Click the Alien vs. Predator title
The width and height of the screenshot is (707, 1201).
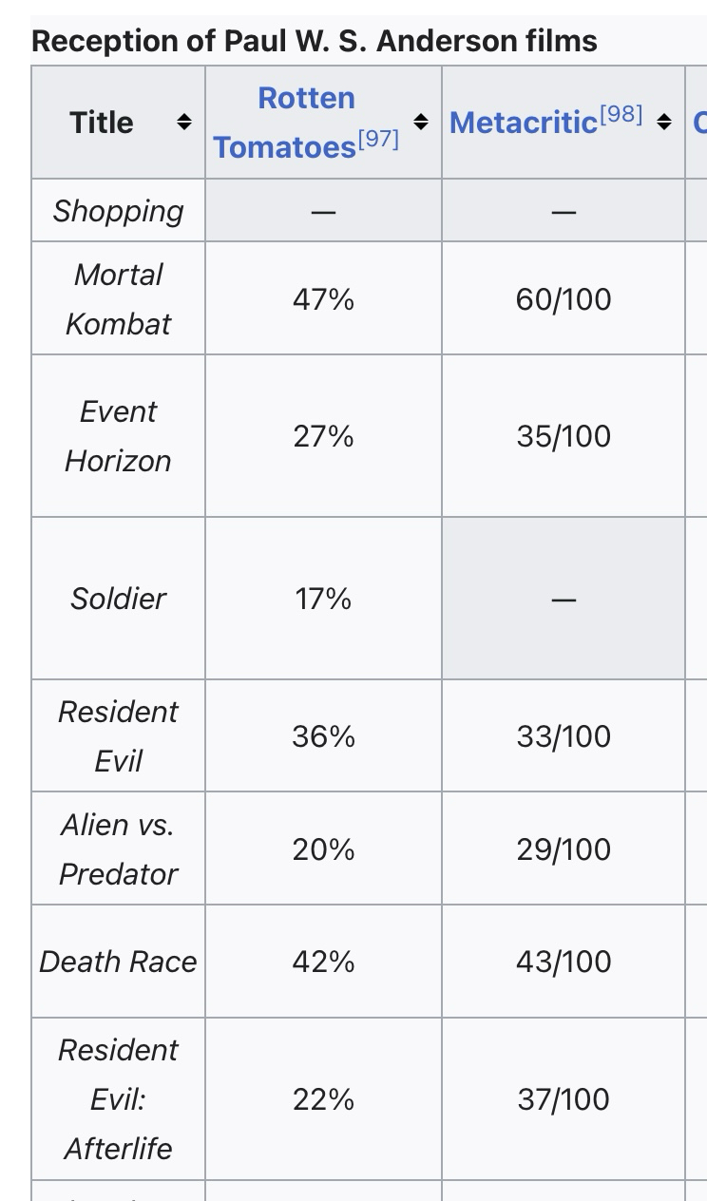pos(118,848)
